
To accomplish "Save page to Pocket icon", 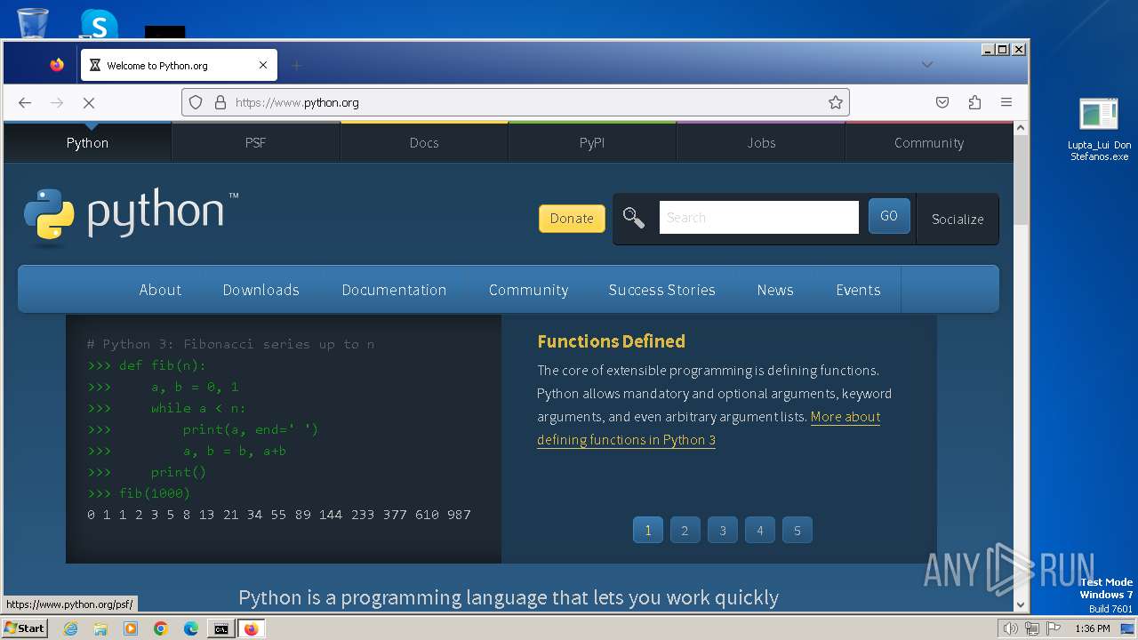I will 942,102.
